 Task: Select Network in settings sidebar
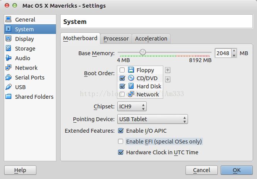30,68
